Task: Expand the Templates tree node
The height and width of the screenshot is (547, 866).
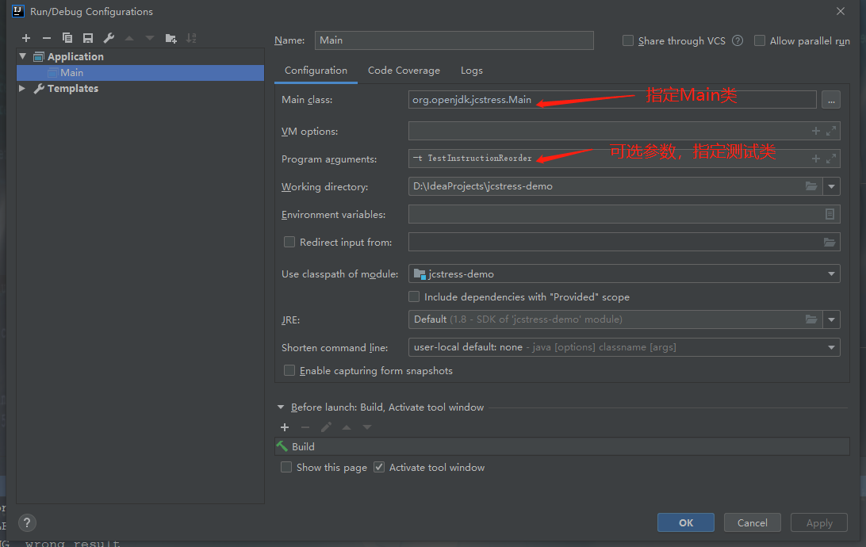Action: pyautogui.click(x=22, y=89)
